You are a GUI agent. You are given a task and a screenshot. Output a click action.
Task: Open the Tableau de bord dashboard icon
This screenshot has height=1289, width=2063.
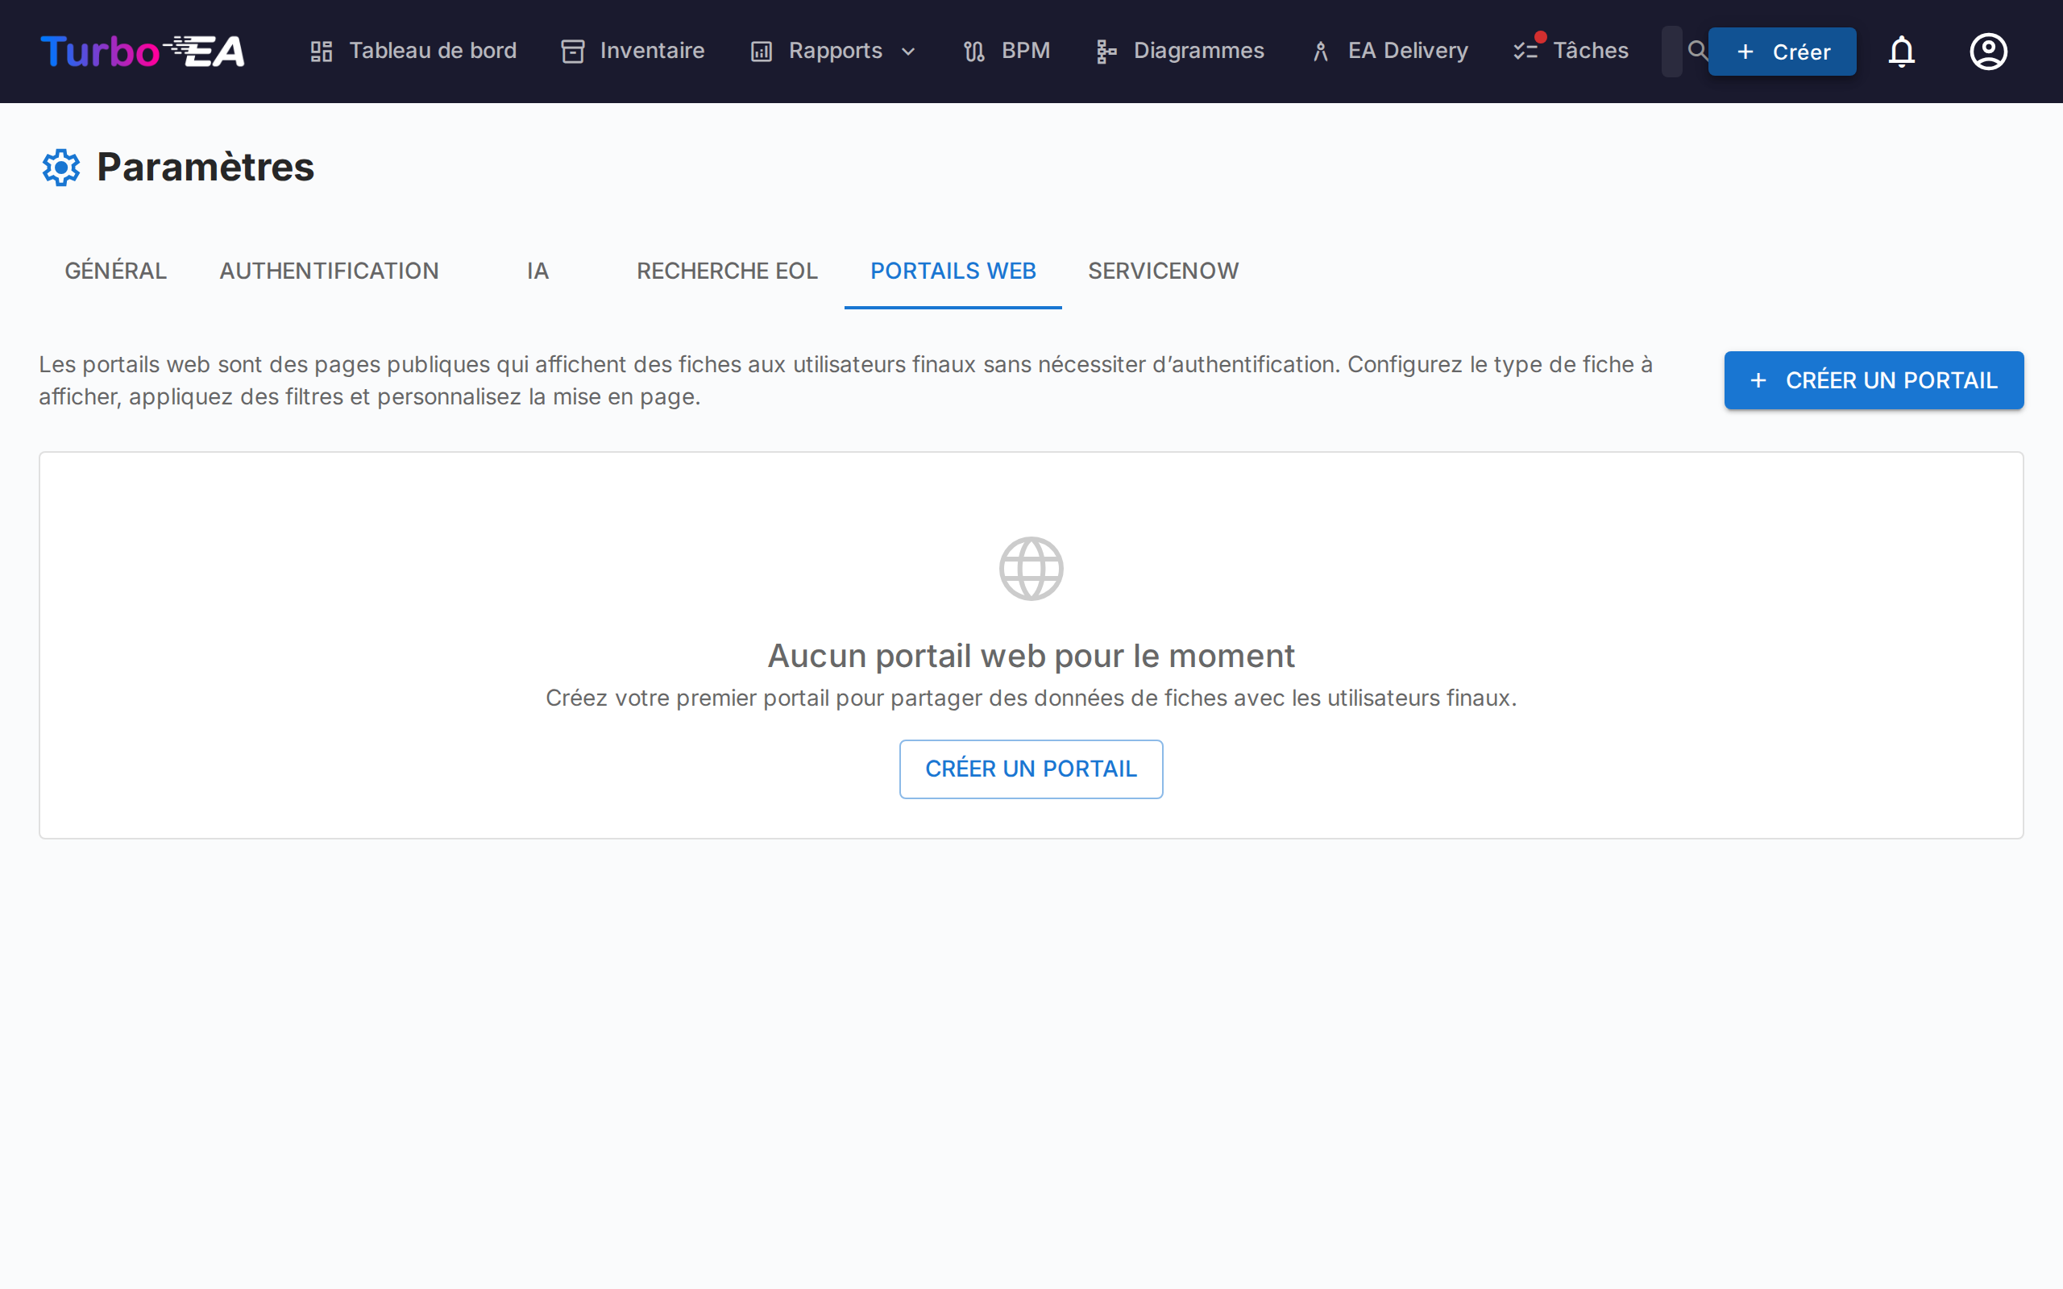click(322, 50)
